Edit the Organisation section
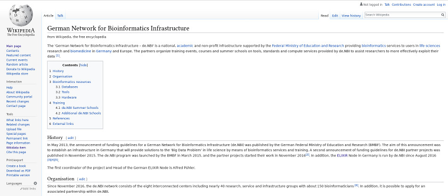 [x=82, y=179]
